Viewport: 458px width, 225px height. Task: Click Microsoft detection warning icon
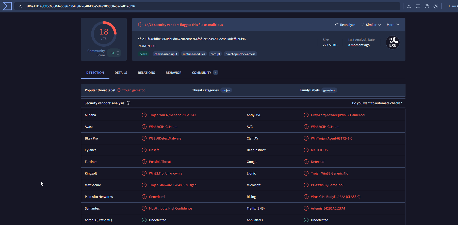[x=306, y=185]
